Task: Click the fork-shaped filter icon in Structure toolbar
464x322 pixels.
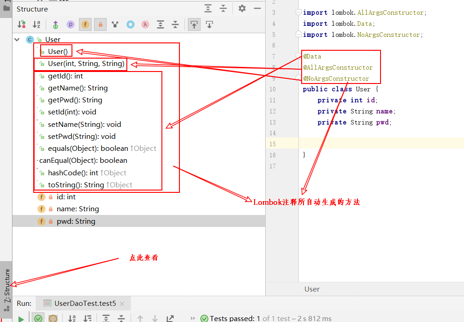Action: coord(115,24)
